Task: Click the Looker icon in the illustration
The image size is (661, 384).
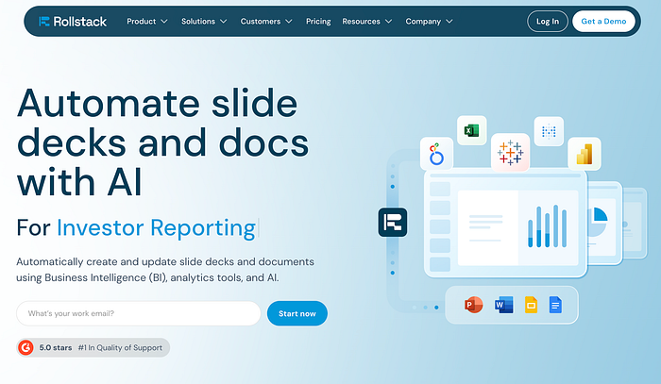Action: click(436, 154)
